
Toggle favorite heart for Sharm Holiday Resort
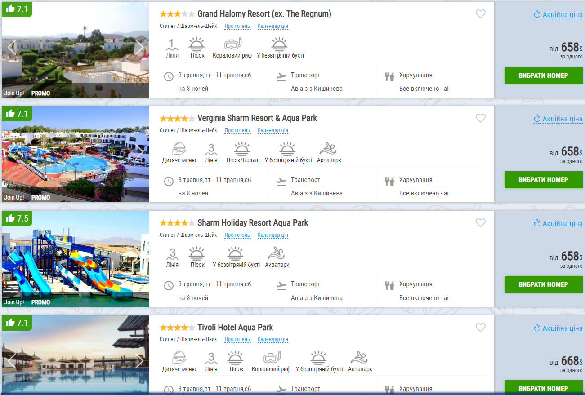point(481,223)
